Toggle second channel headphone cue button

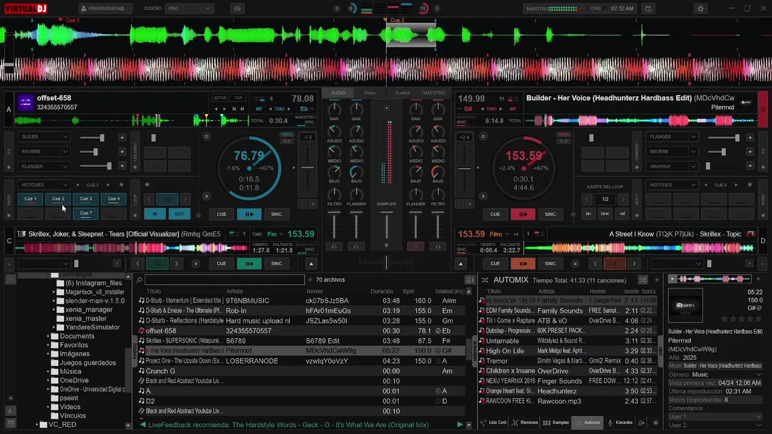click(x=356, y=247)
